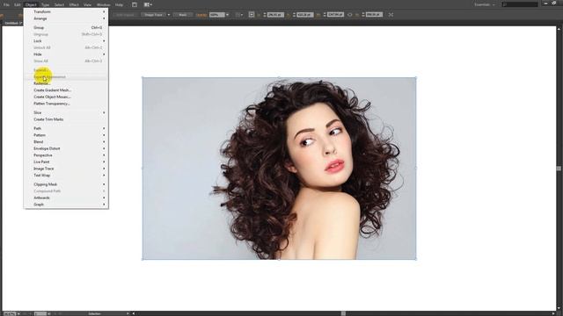
Task: Open the File menu
Action: [x=6, y=4]
